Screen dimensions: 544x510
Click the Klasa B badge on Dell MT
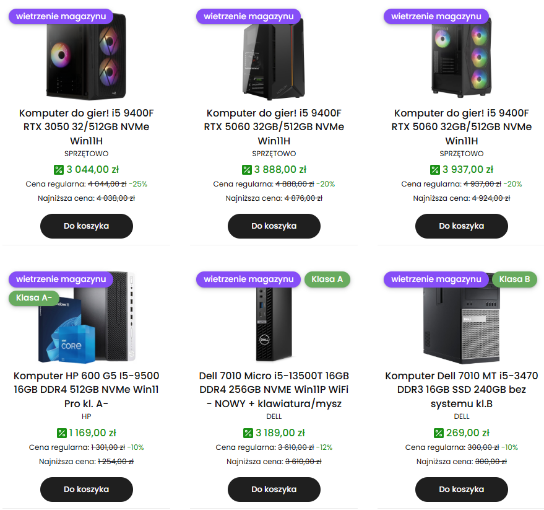pyautogui.click(x=514, y=279)
